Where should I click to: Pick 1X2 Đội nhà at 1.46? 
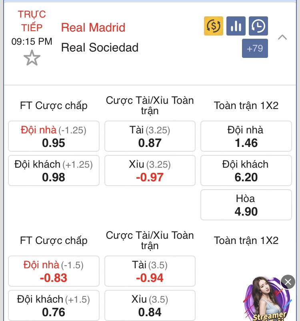(x=246, y=136)
